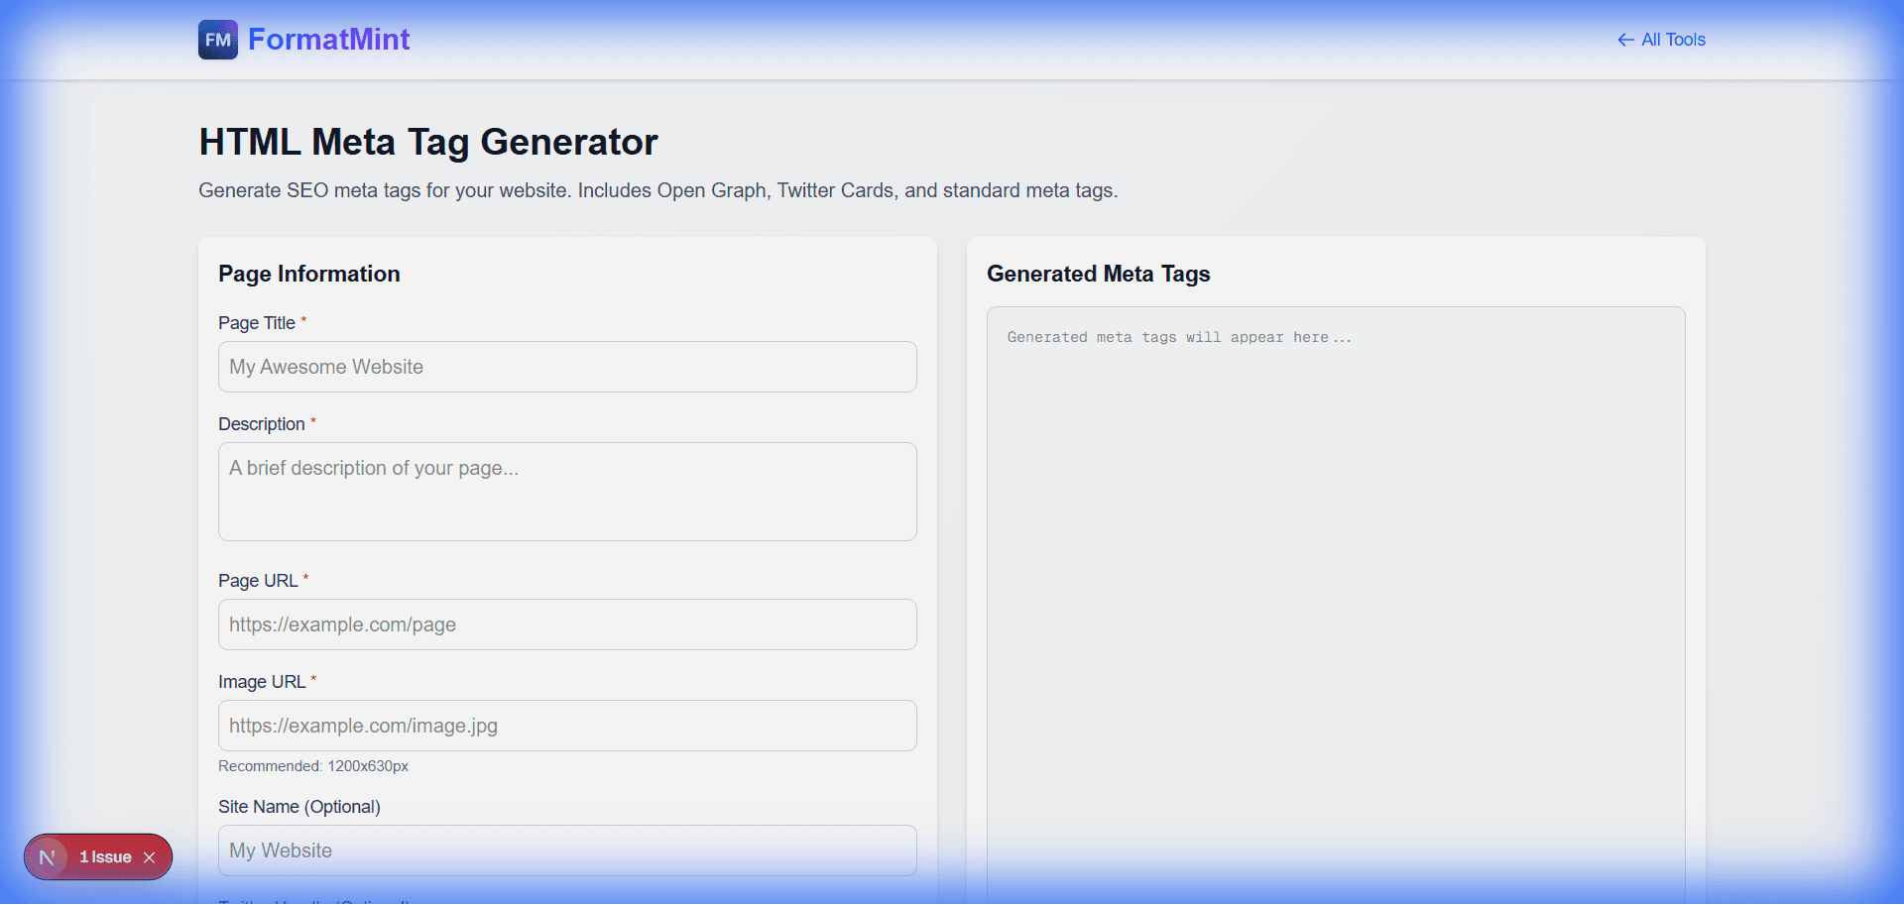Image resolution: width=1904 pixels, height=905 pixels.
Task: Click the N icon in the issue badge
Action: 47,856
